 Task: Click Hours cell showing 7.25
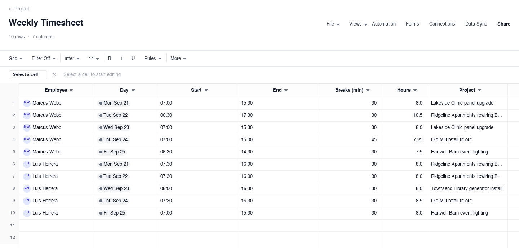coord(404,140)
